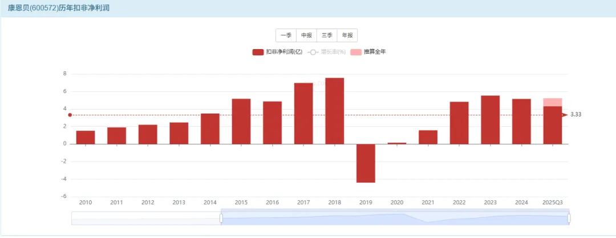616x238 pixels.
Task: Click the pink projected full-year bar segment
Action: coord(552,102)
